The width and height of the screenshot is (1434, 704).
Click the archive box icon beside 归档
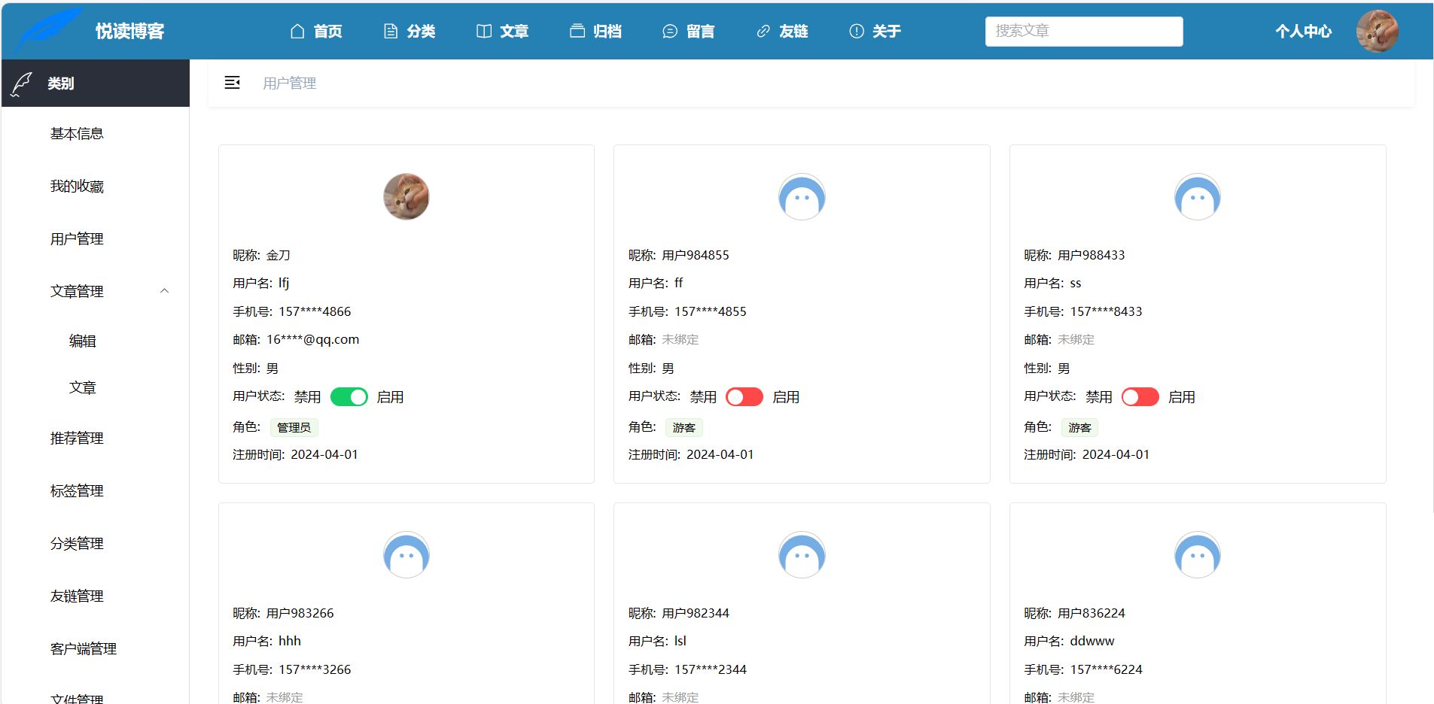[577, 31]
